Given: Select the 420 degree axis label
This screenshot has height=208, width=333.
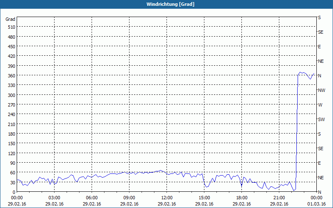Looking at the screenshot, I should (12, 56).
